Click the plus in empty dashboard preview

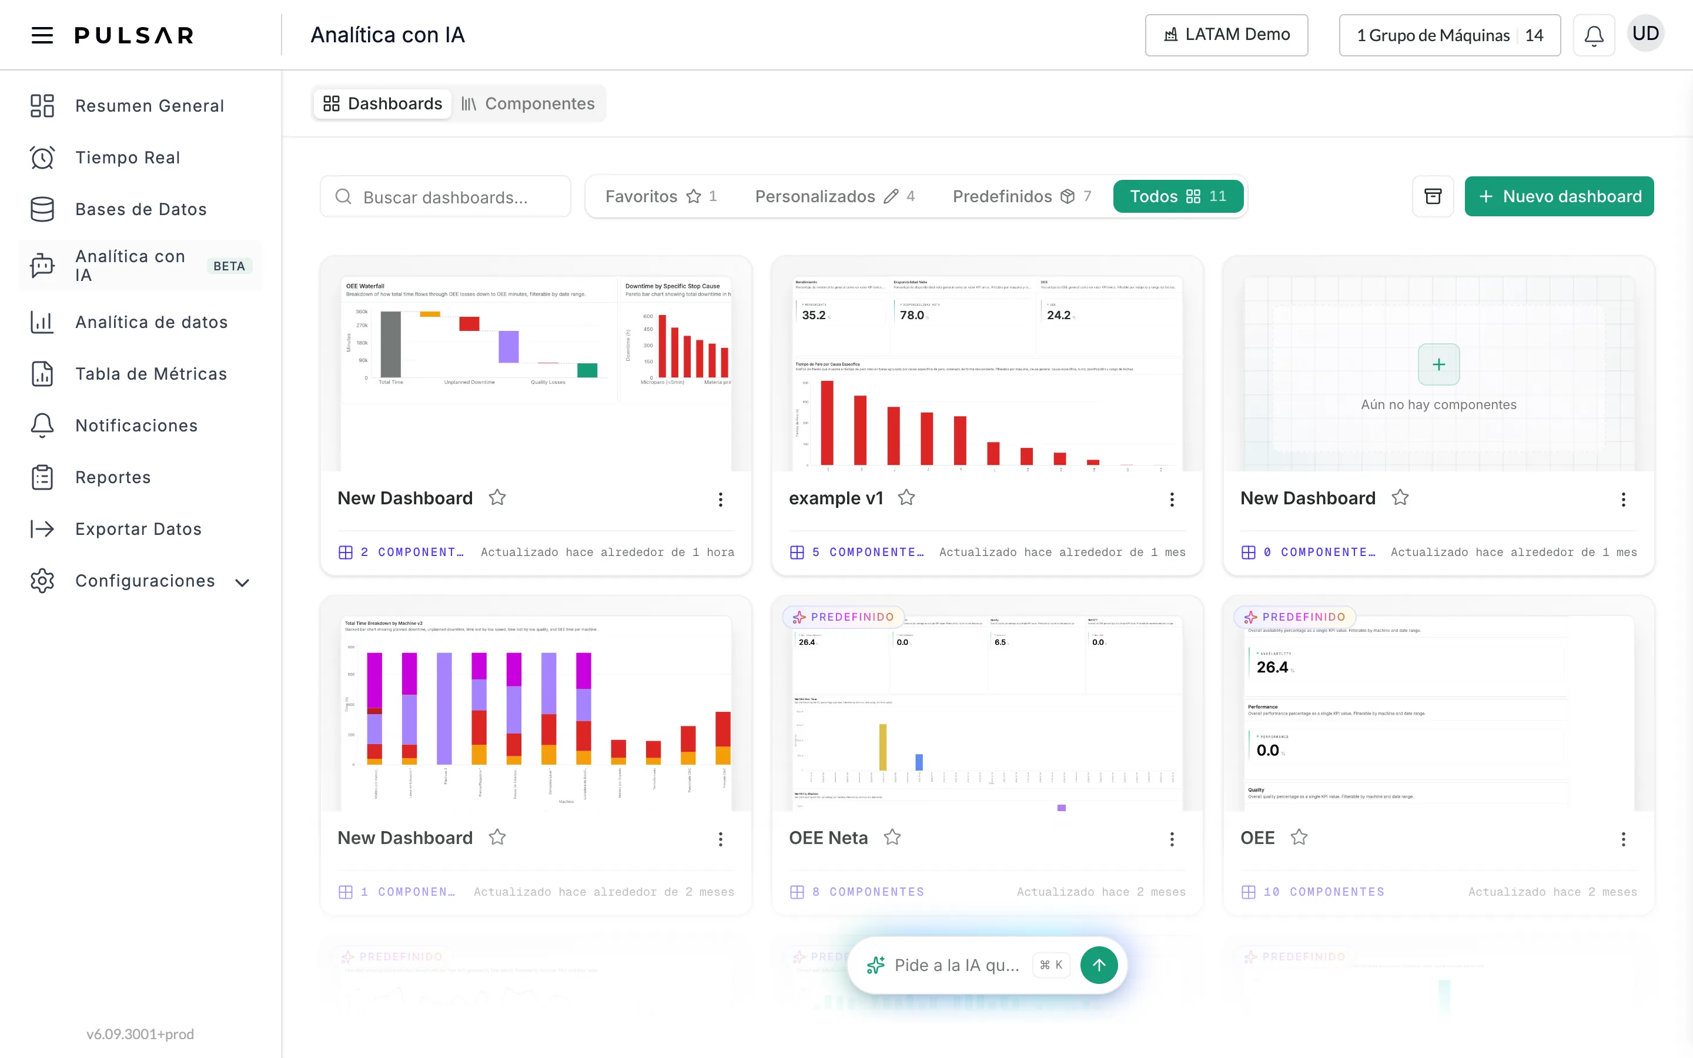(x=1438, y=364)
